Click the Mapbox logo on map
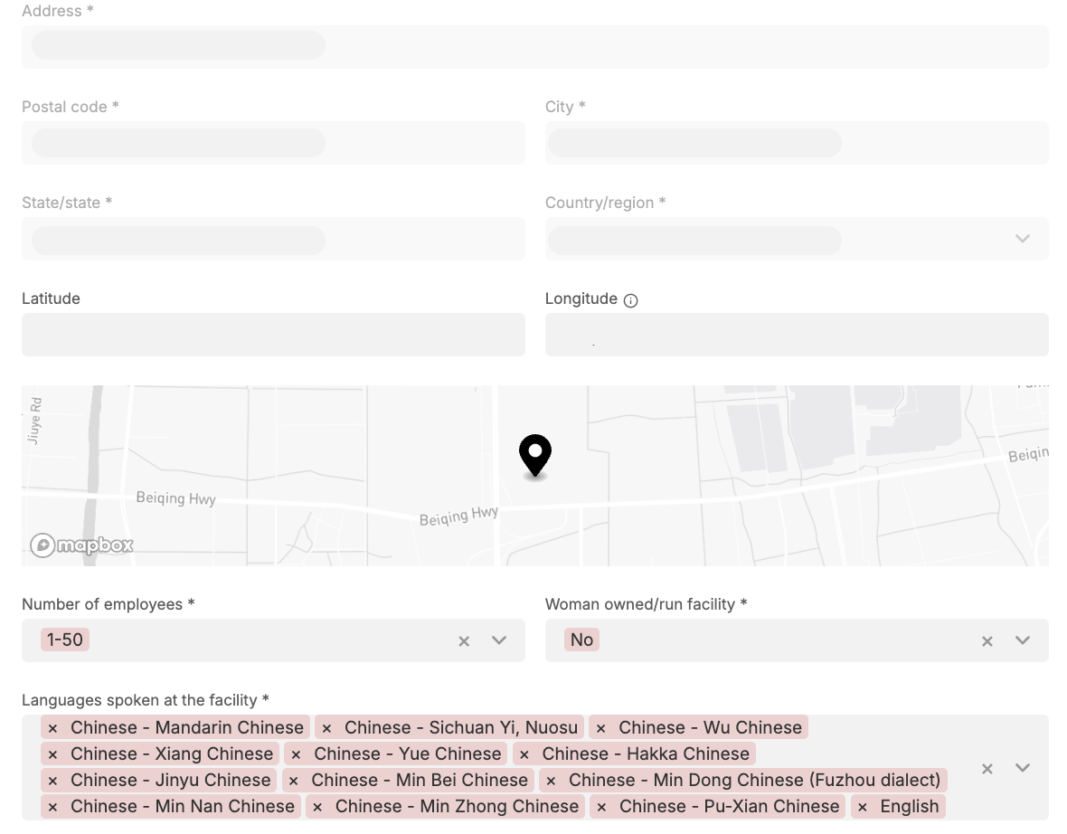 pyautogui.click(x=82, y=545)
